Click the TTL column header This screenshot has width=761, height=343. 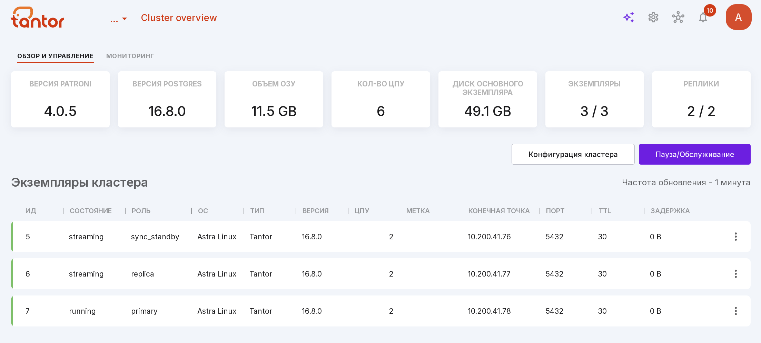[605, 211]
